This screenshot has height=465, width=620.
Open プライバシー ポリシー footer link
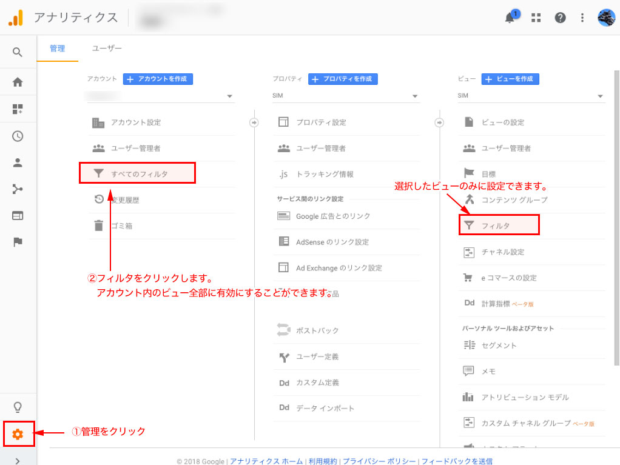point(379,461)
